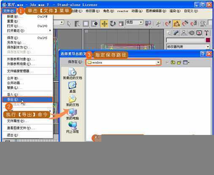Toggle the 2D Snaps button
Viewport: 214px width, 175px height.
(168, 24)
